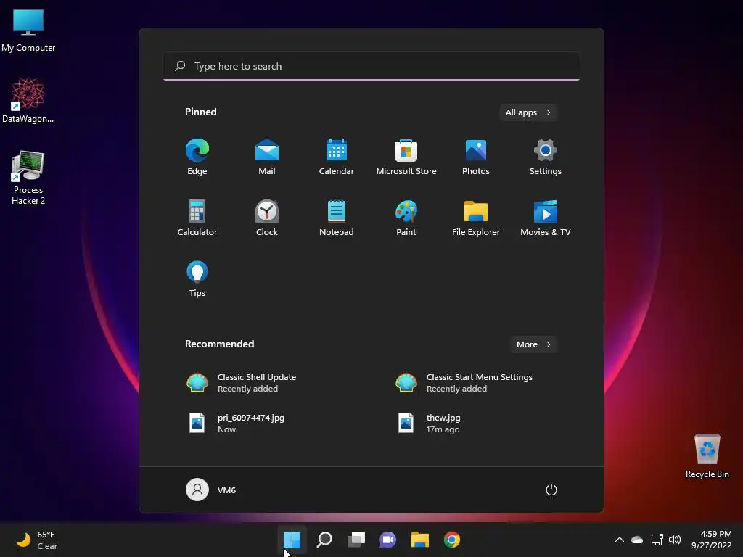Select DataWagon desktop shortcut
The image size is (743, 557).
28,101
